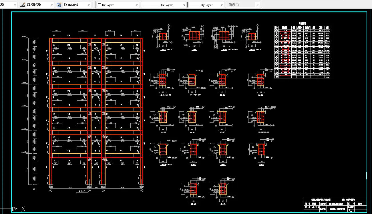
Task: Click the disabled 随颜色 plot style dropdown
Action: [x=243, y=5]
